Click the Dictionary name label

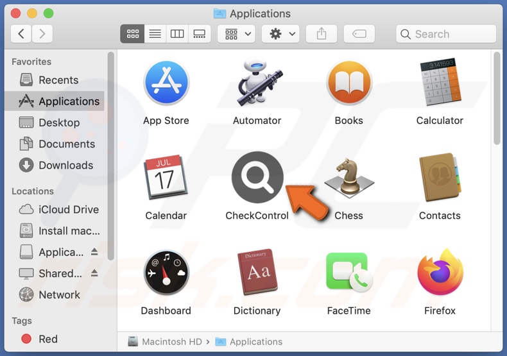coord(257,310)
